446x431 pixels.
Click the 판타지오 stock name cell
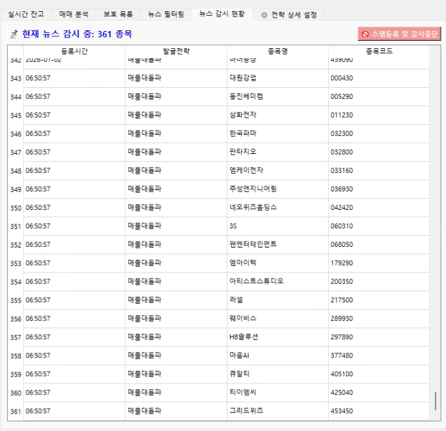(278, 152)
